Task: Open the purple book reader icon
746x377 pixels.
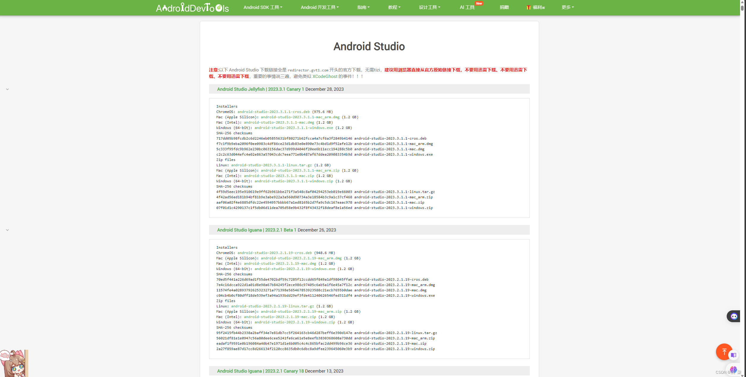Action: pyautogui.click(x=734, y=355)
